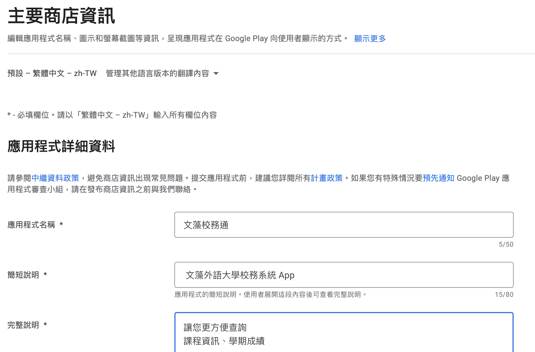Image resolution: width=535 pixels, height=352 pixels.
Task: Focus the 應用程式名稱 input containing 文藻校務通
Action: tap(343, 225)
